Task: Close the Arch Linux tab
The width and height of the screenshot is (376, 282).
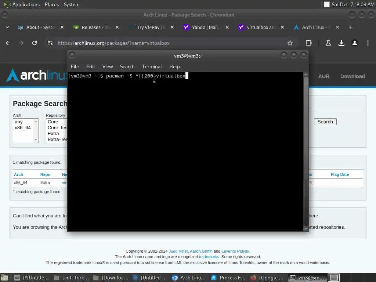Action: [x=337, y=27]
